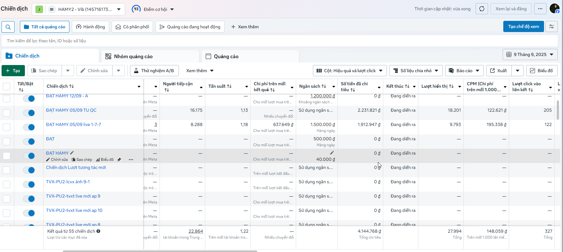Sort by Kết thúc arrows icon

(407, 86)
